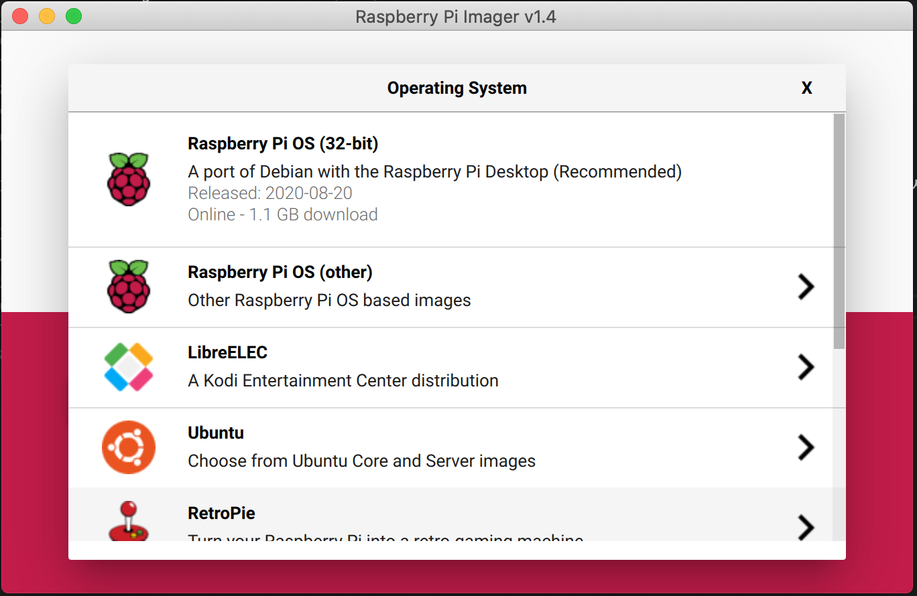
Task: Choose the RetroPie entry title
Action: click(x=222, y=514)
